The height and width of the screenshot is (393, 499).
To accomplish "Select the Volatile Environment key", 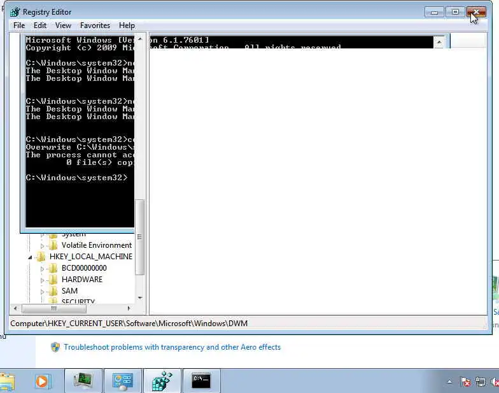I will pos(97,245).
